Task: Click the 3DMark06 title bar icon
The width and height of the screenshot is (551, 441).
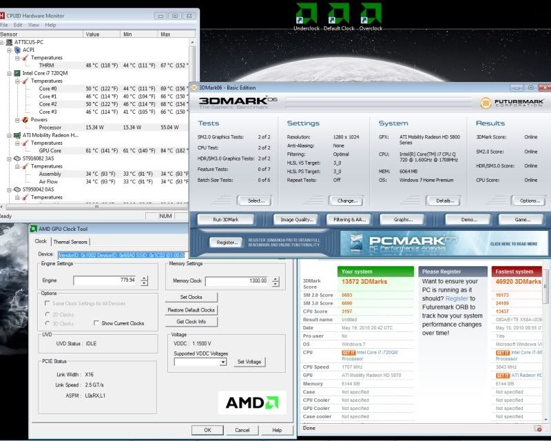Action: [194, 88]
